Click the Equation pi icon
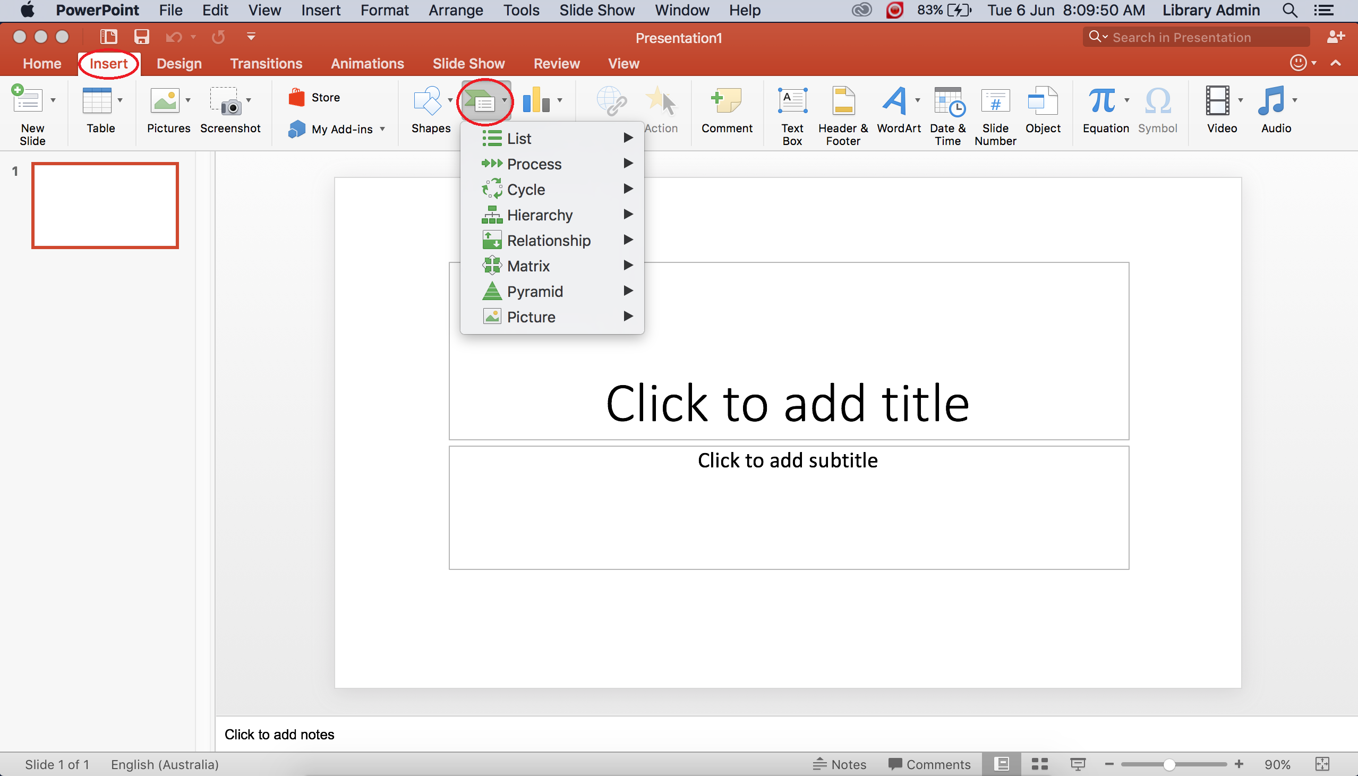The image size is (1358, 776). pos(1101,100)
